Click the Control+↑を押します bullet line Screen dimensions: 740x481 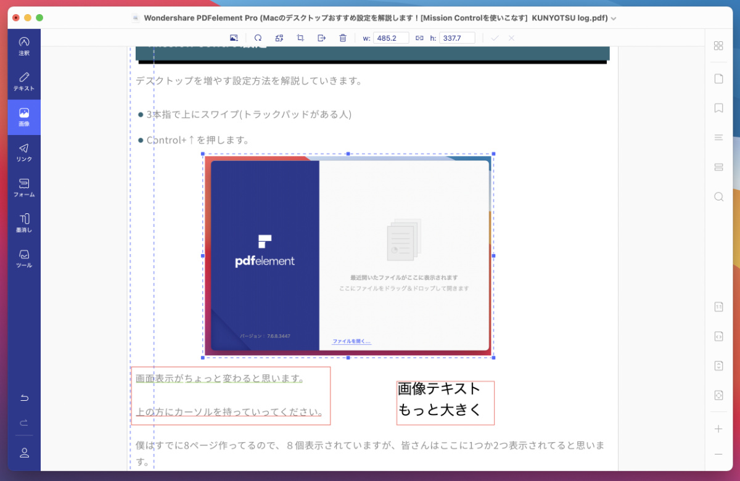[193, 140]
